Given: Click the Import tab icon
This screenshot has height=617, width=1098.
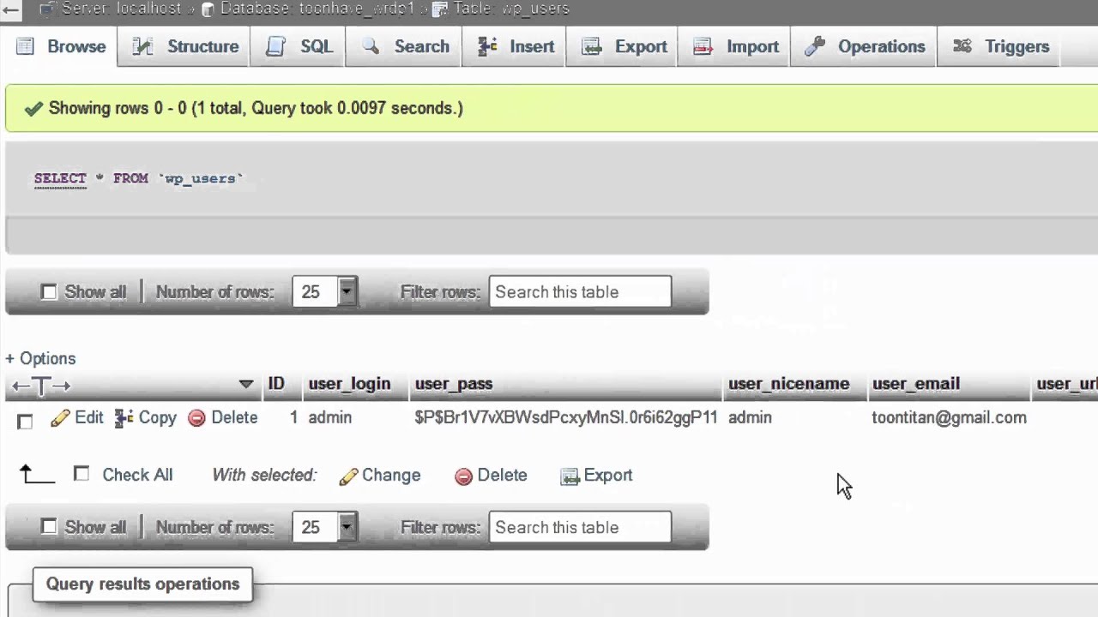Looking at the screenshot, I should click(x=703, y=46).
